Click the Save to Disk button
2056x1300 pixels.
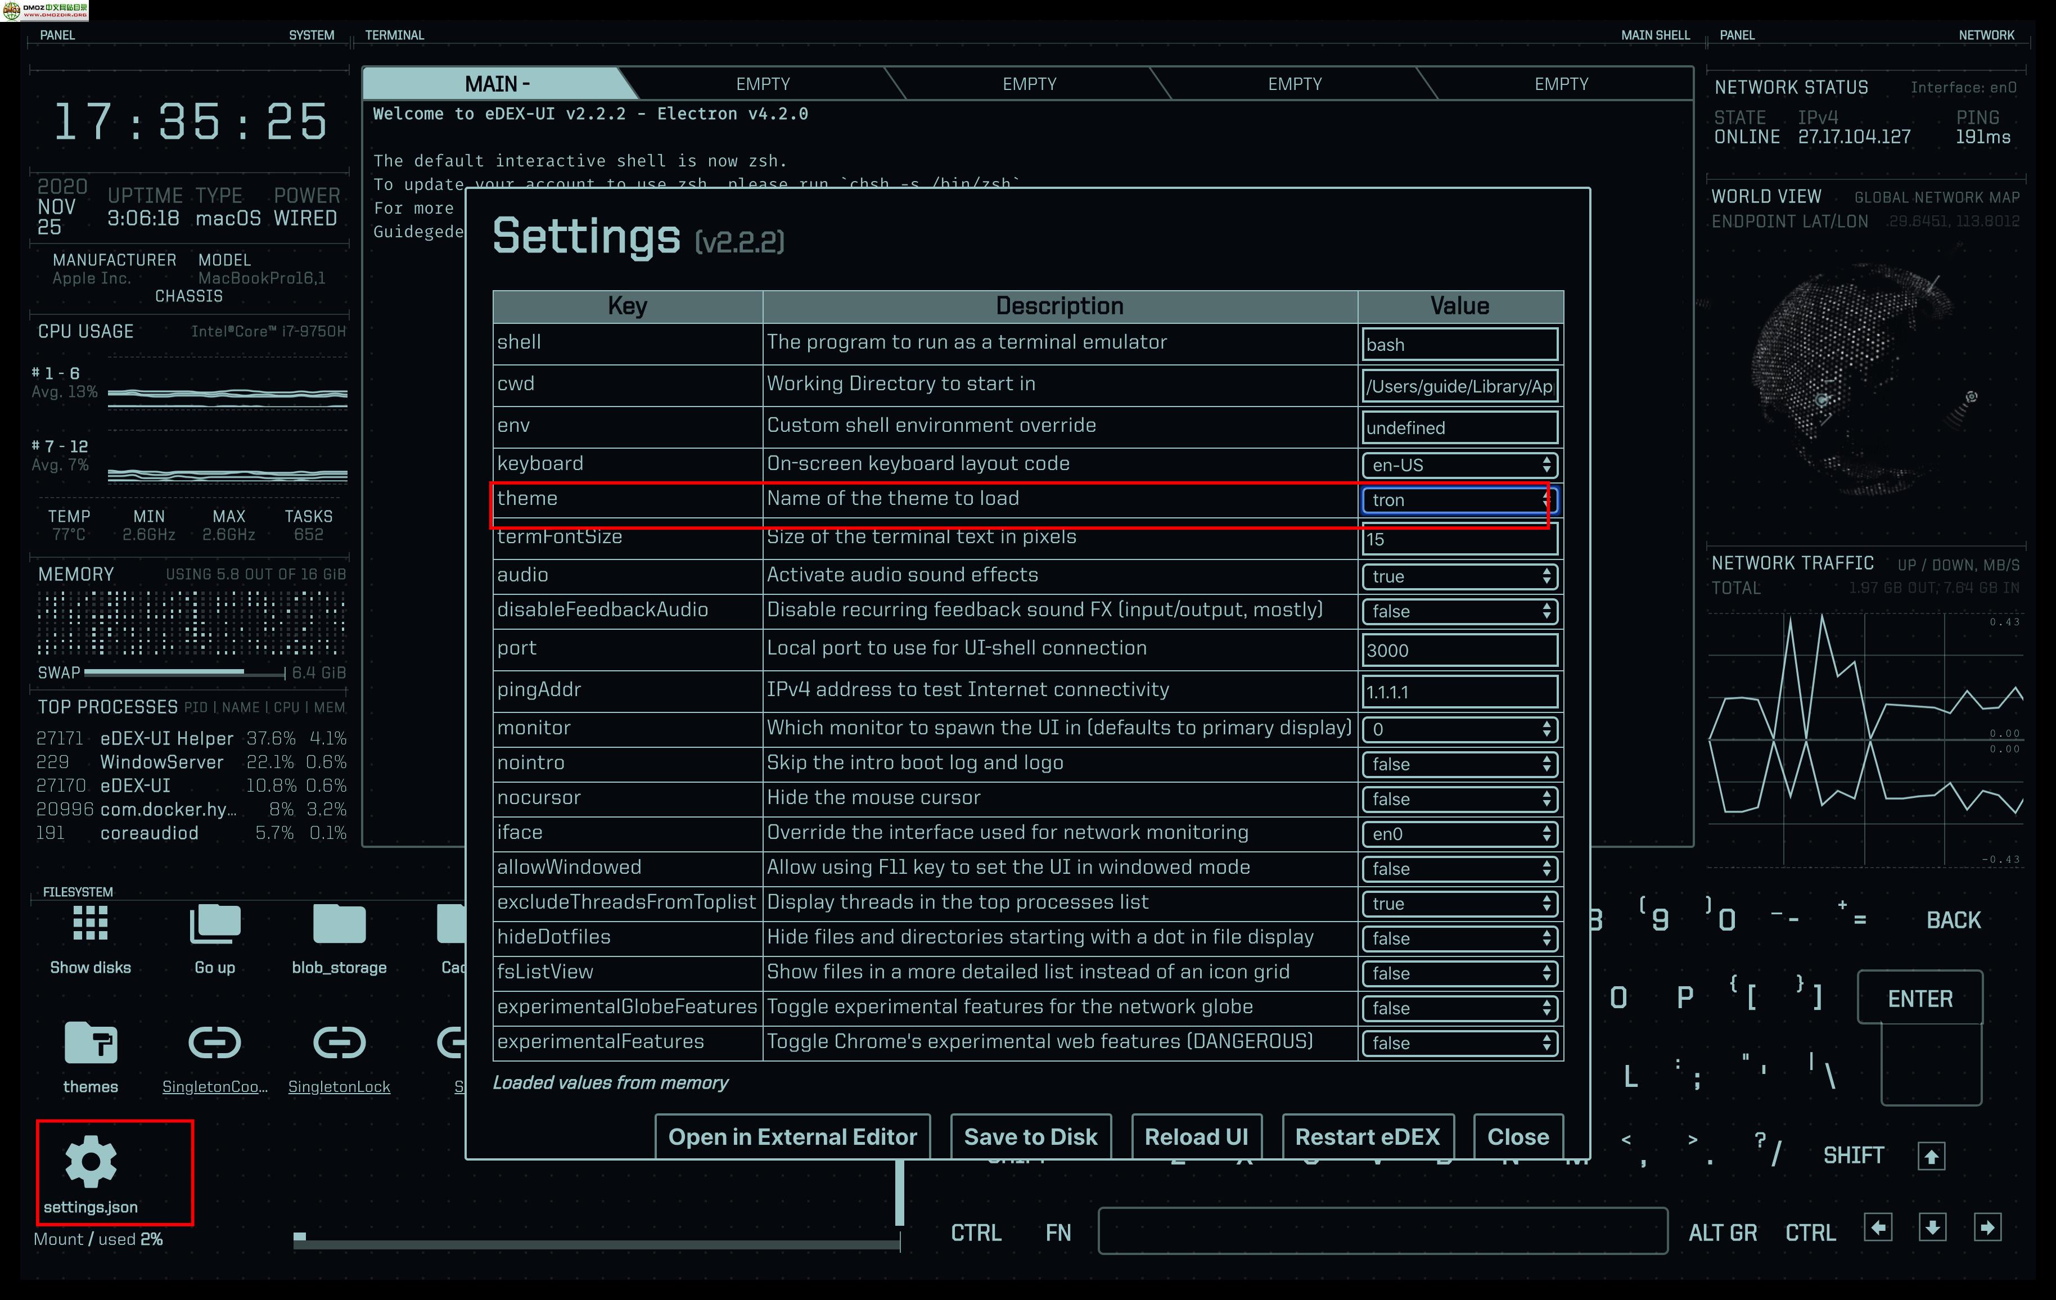pyautogui.click(x=1031, y=1136)
